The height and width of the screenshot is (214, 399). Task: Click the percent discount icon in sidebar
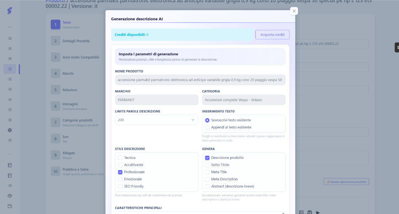tap(10, 130)
